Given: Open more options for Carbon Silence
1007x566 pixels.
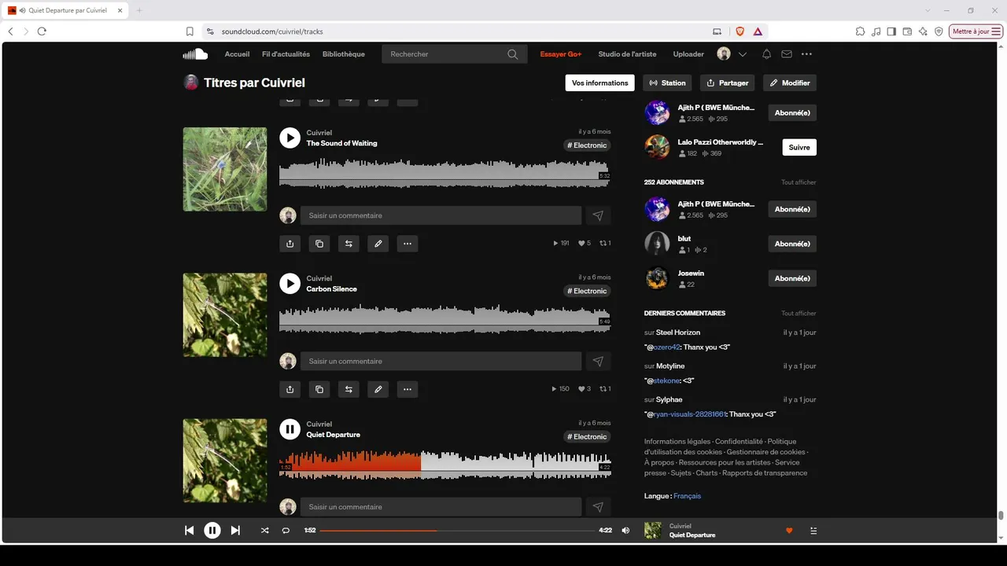Looking at the screenshot, I should point(408,389).
